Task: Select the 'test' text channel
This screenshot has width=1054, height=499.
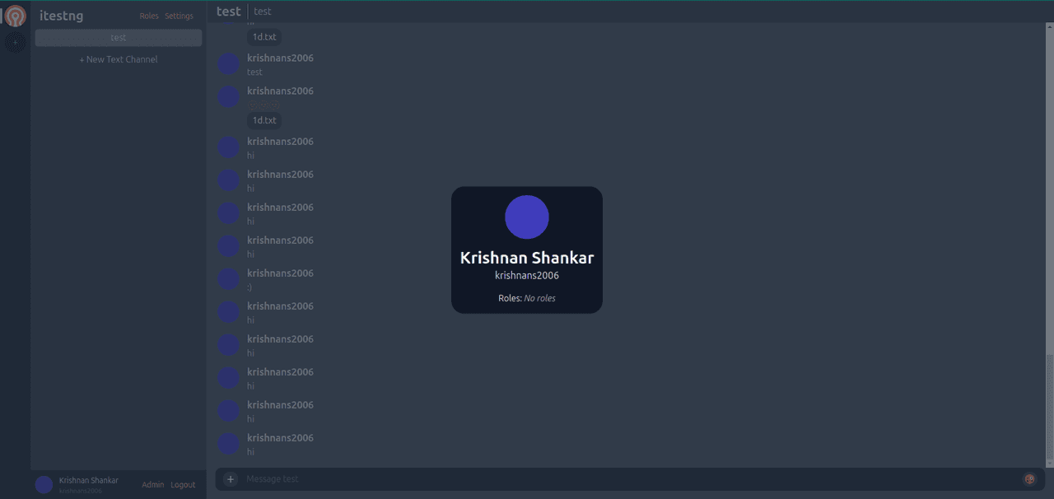Action: (119, 38)
